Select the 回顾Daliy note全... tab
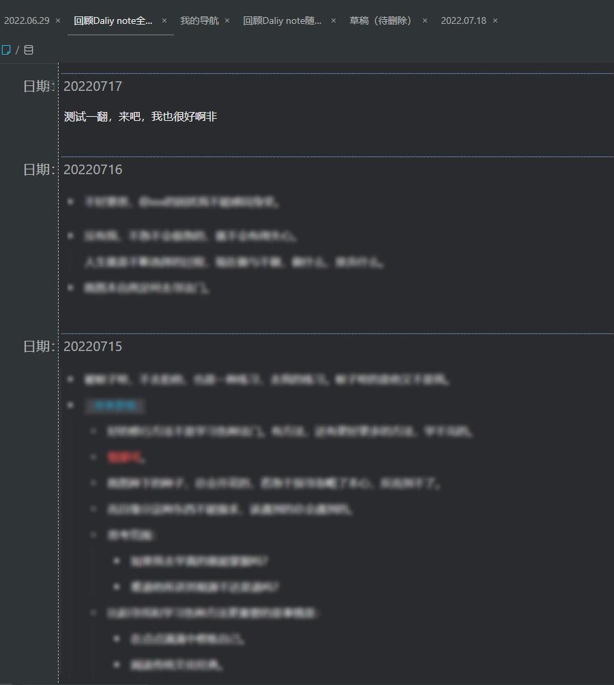 pyautogui.click(x=113, y=20)
